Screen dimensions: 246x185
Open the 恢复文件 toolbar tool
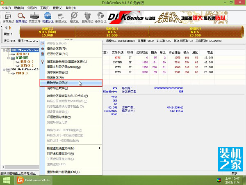(35, 17)
